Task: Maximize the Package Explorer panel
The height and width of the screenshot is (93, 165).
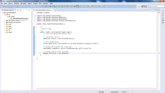Action: tap(29, 10)
